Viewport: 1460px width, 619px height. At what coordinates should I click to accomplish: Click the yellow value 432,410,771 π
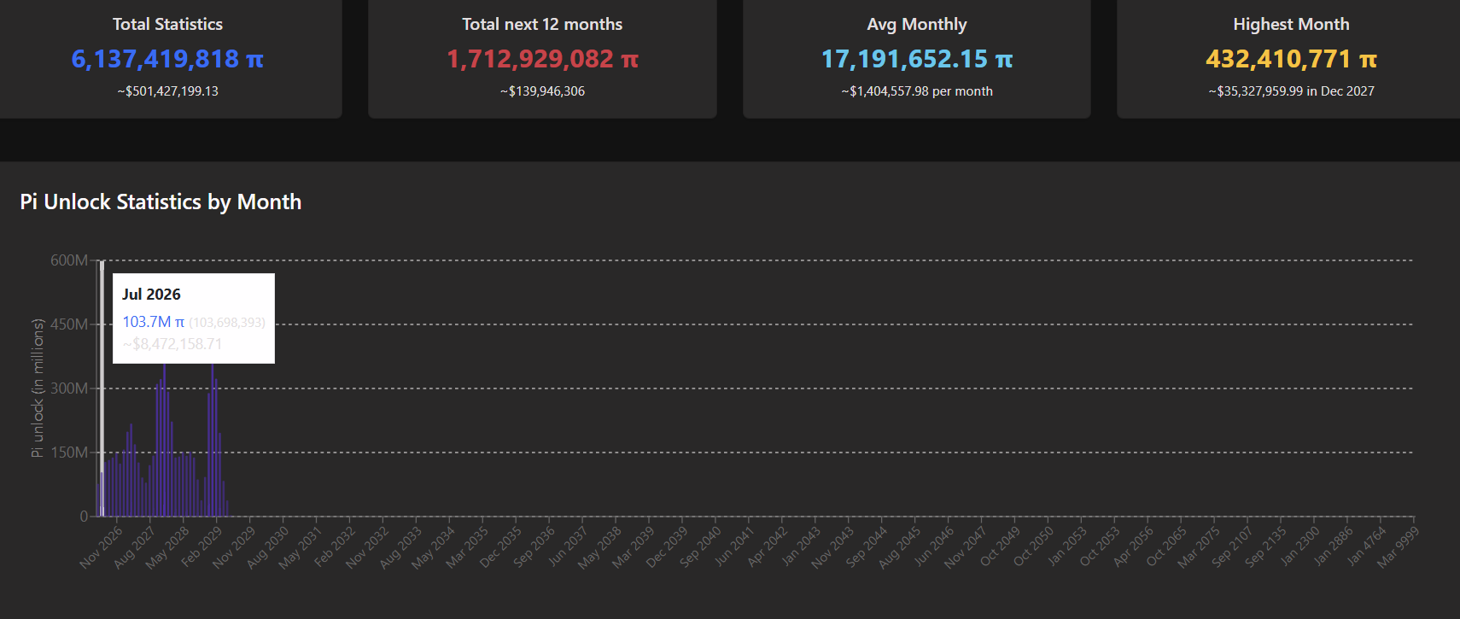click(1291, 59)
